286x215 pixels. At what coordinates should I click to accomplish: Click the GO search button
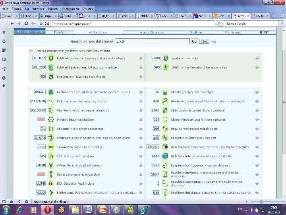pos(194,41)
